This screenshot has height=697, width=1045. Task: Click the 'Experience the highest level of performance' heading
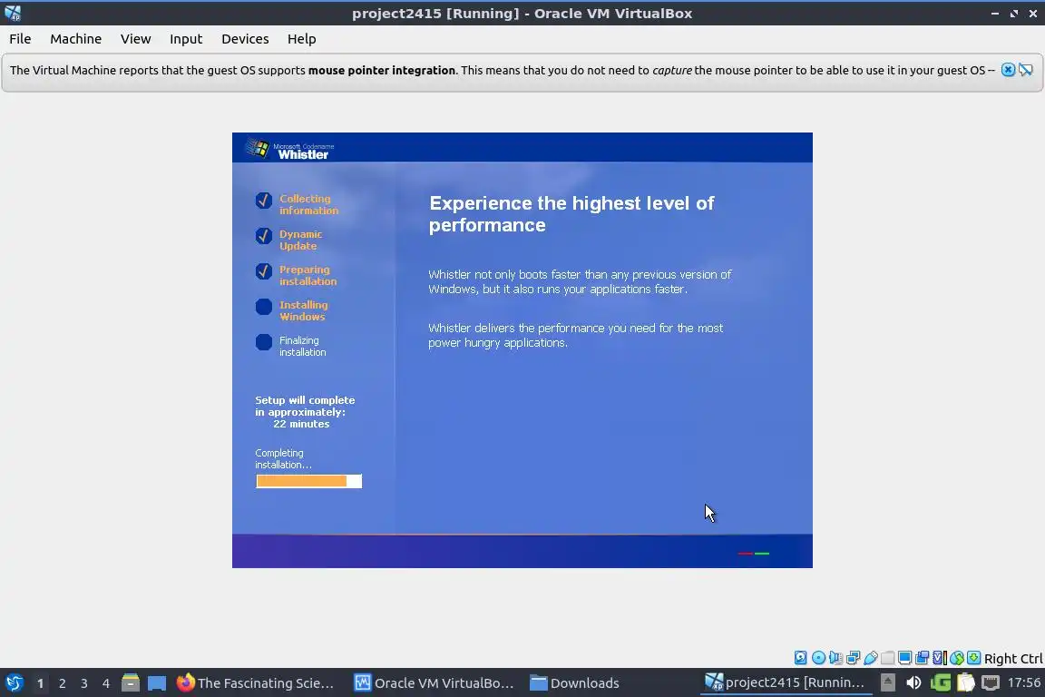click(x=571, y=213)
